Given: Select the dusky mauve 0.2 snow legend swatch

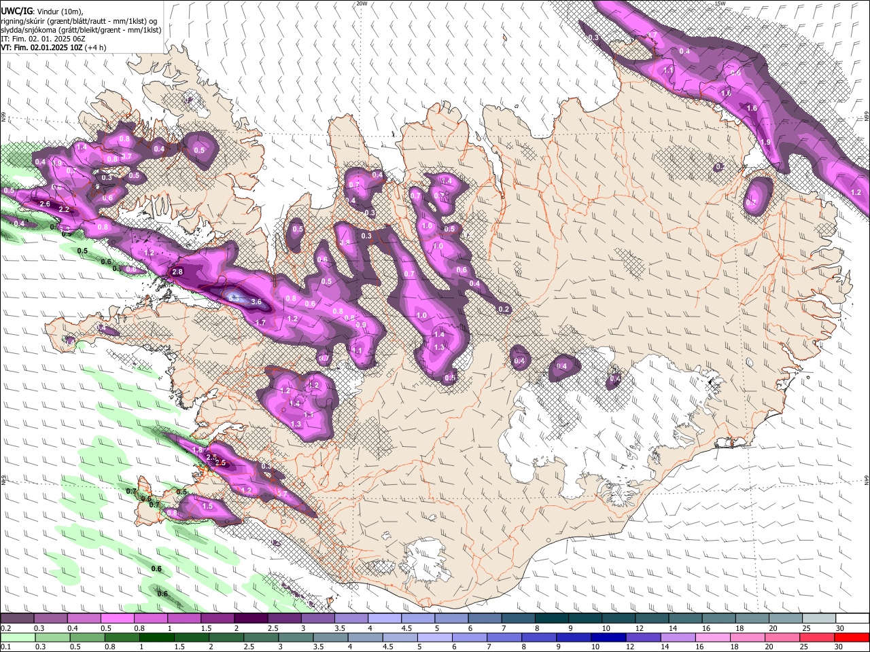Looking at the screenshot, I should (16, 618).
